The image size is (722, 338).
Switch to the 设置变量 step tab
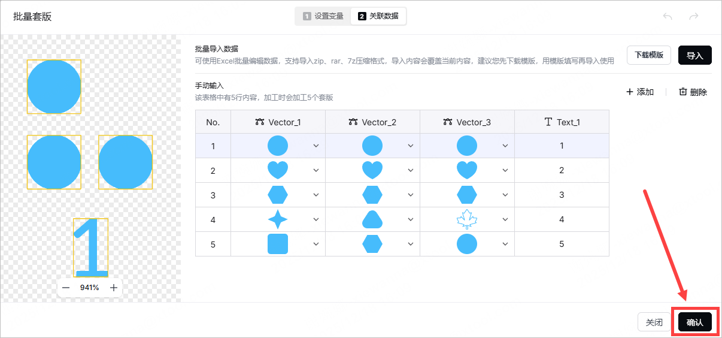323,17
